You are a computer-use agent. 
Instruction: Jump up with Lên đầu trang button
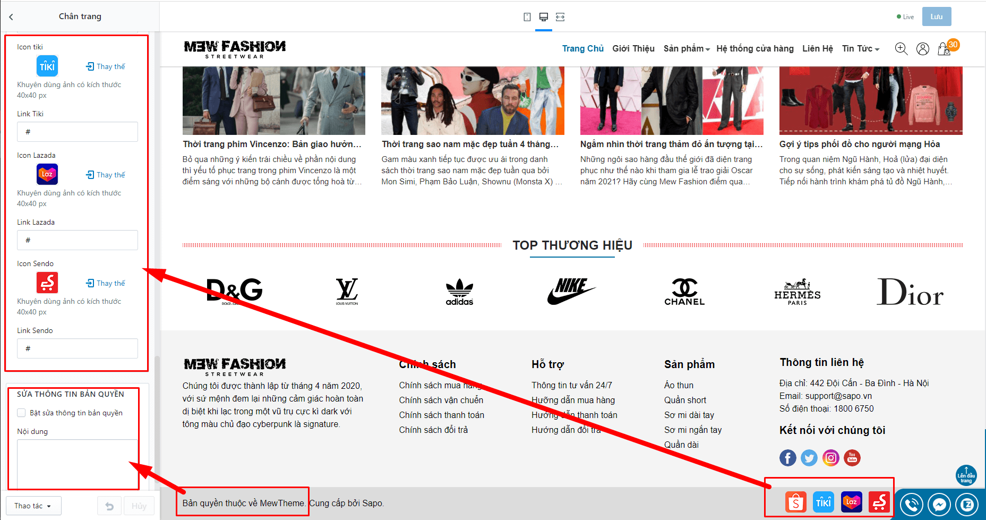tap(966, 475)
